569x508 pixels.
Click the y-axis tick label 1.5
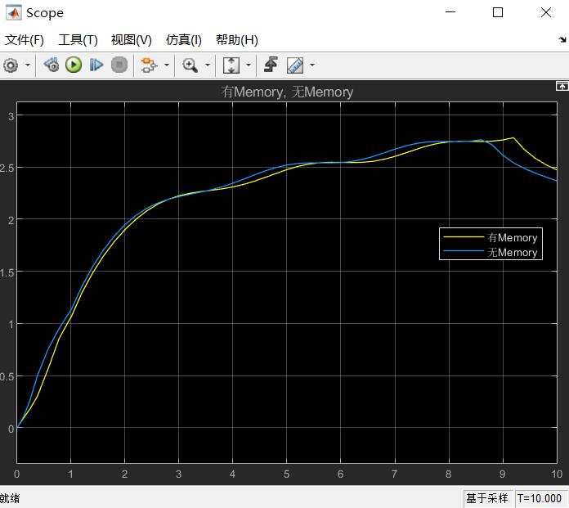(7, 273)
